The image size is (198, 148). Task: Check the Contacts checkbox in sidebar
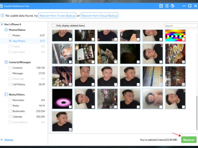tap(10, 67)
